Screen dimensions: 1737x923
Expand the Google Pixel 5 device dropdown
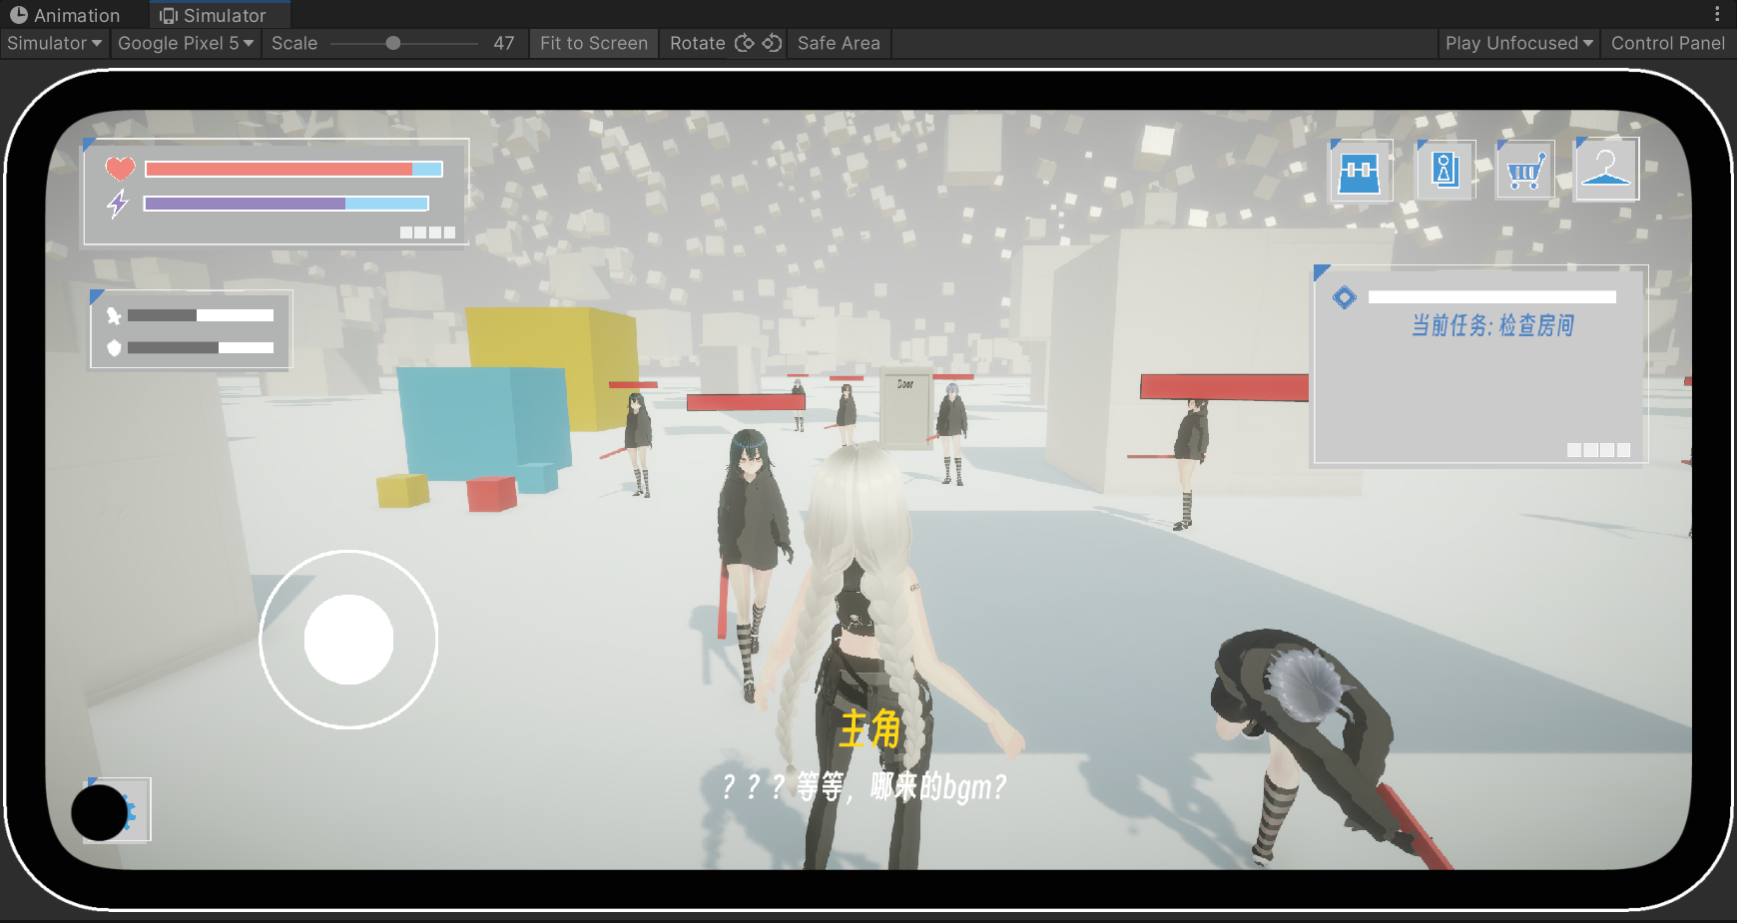click(185, 43)
